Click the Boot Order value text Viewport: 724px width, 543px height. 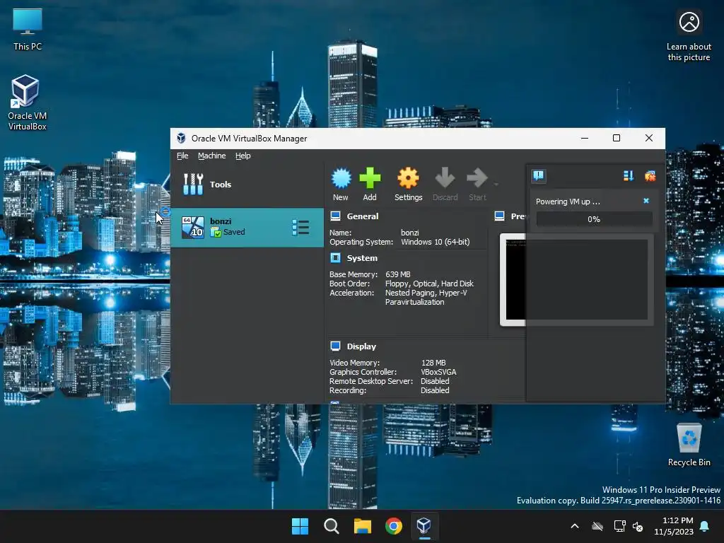click(x=429, y=284)
